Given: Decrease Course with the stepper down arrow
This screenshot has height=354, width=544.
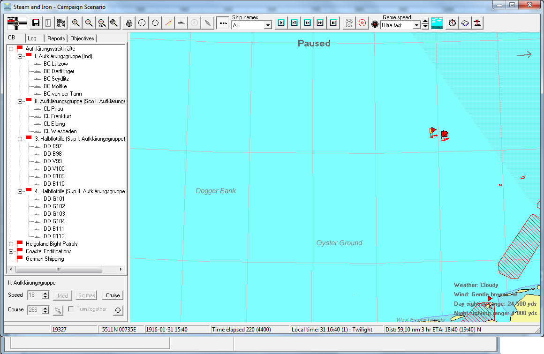Looking at the screenshot, I should point(45,312).
